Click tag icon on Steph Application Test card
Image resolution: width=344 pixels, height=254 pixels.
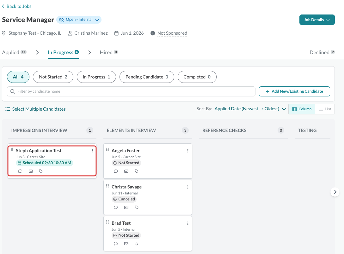41,171
